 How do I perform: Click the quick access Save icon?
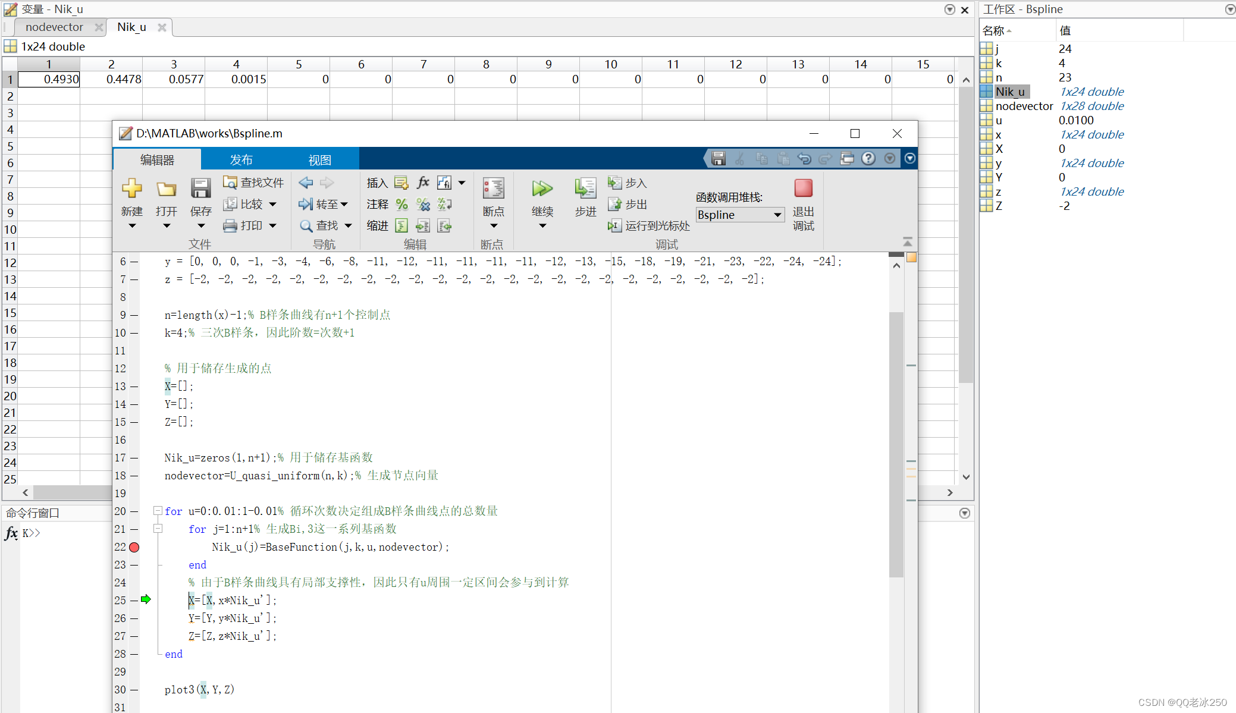coord(718,158)
